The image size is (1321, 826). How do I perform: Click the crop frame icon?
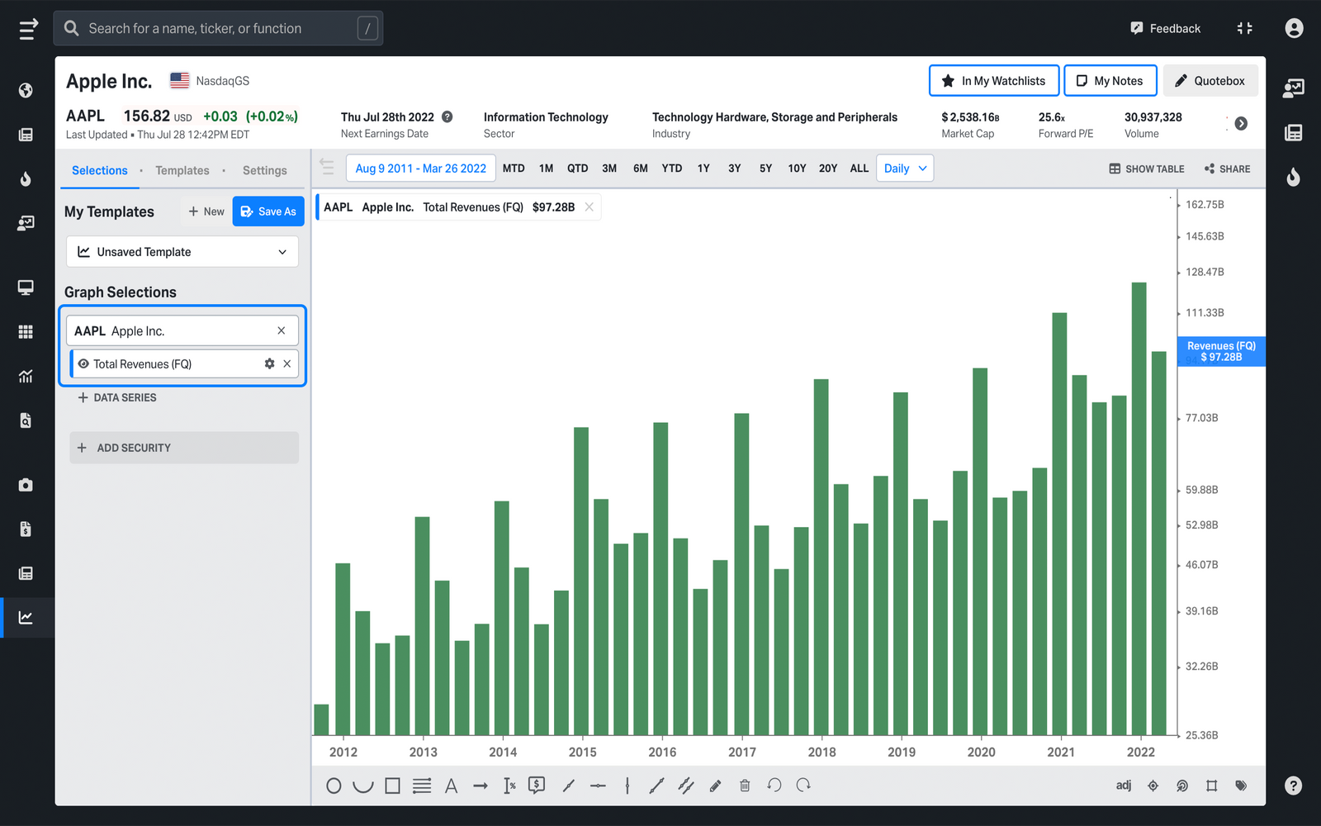tap(1212, 786)
